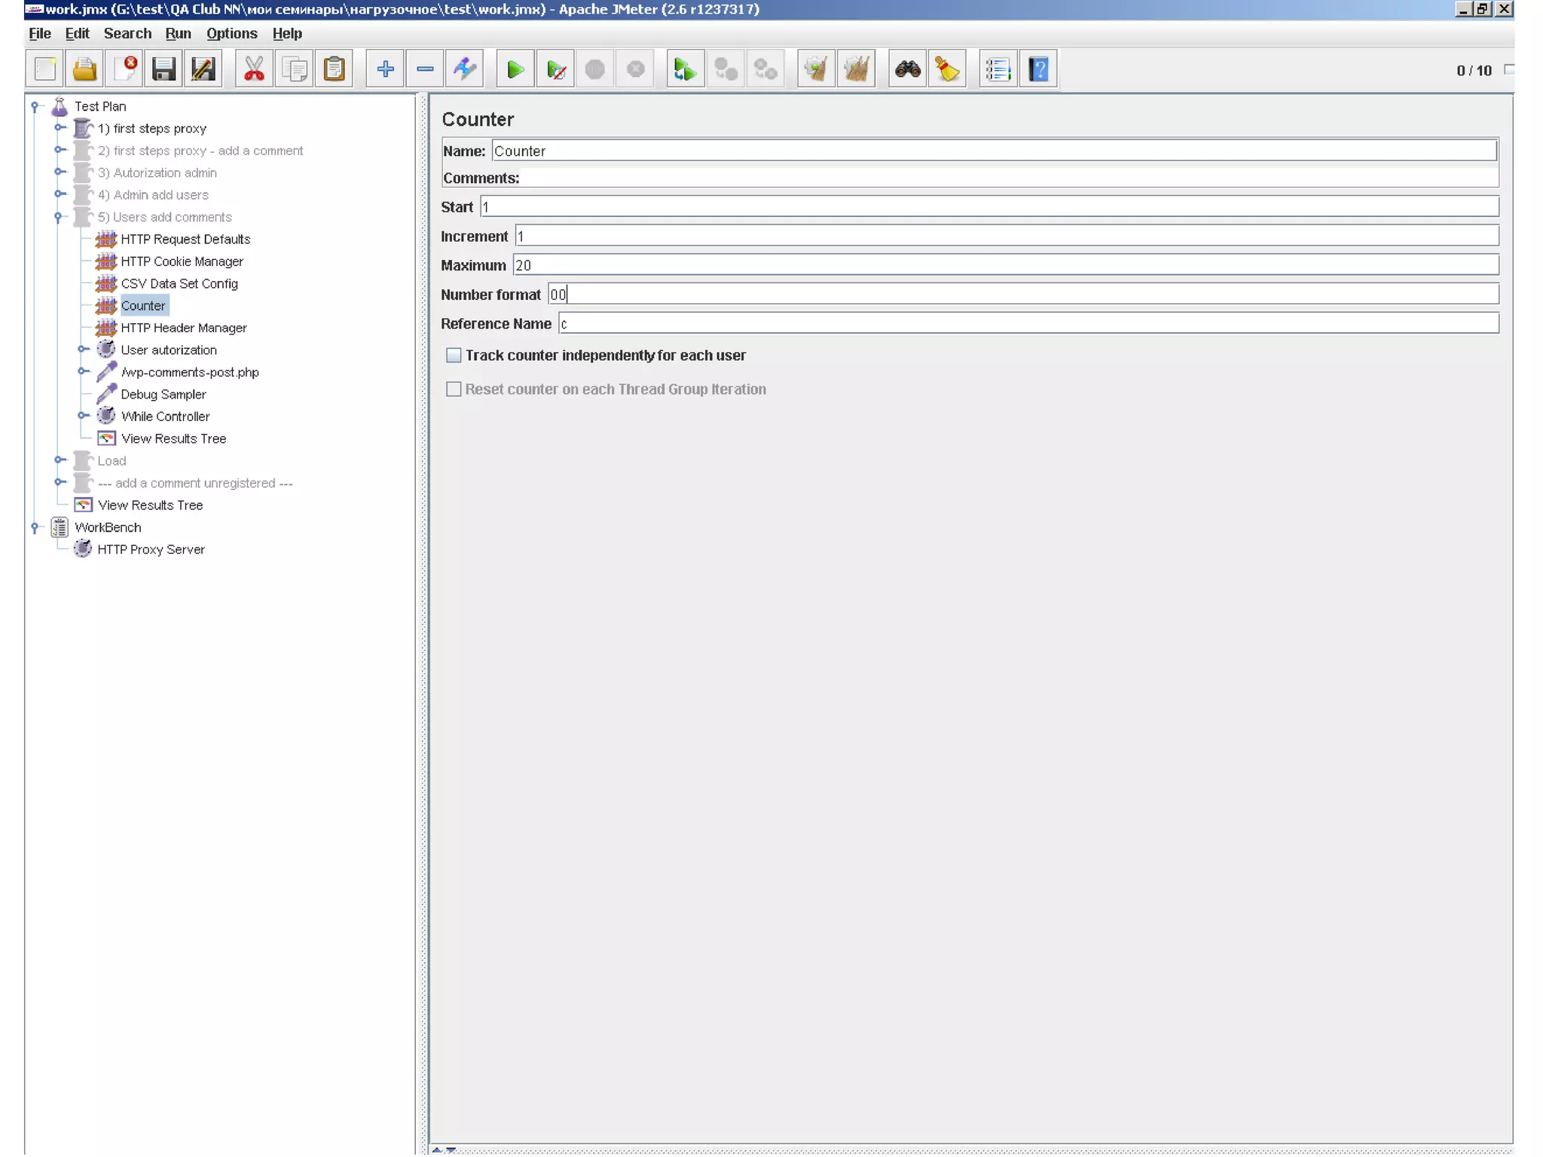This screenshot has width=1543, height=1157.
Task: Click the green Start run button
Action: 515,69
